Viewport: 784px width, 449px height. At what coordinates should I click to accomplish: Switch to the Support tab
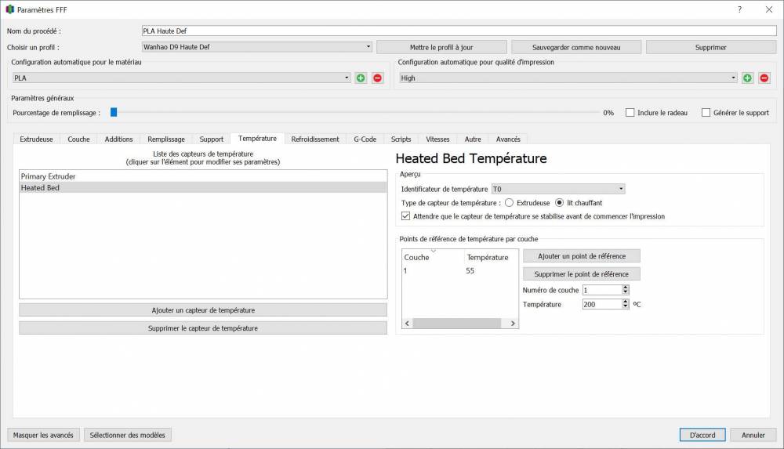(211, 139)
